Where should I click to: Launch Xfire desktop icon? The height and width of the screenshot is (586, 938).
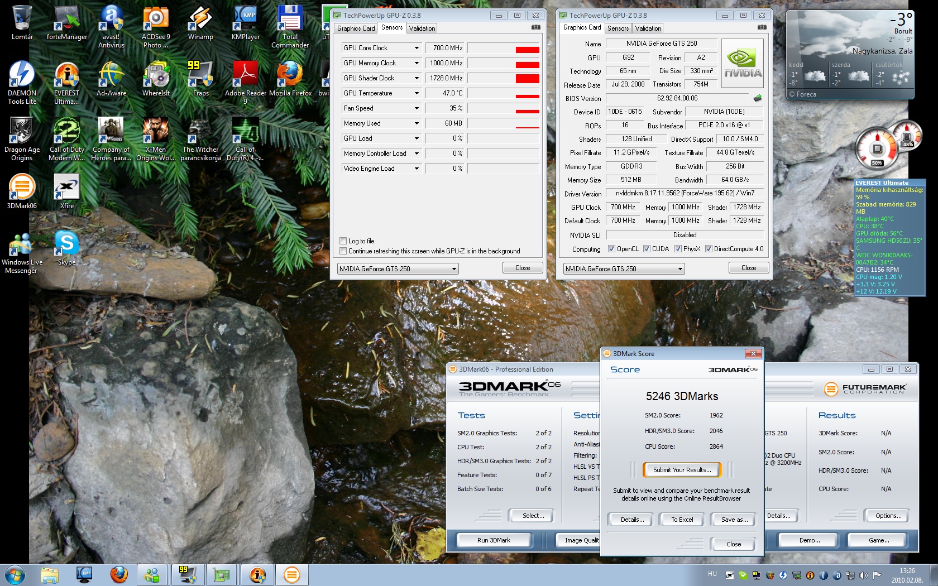coord(67,191)
